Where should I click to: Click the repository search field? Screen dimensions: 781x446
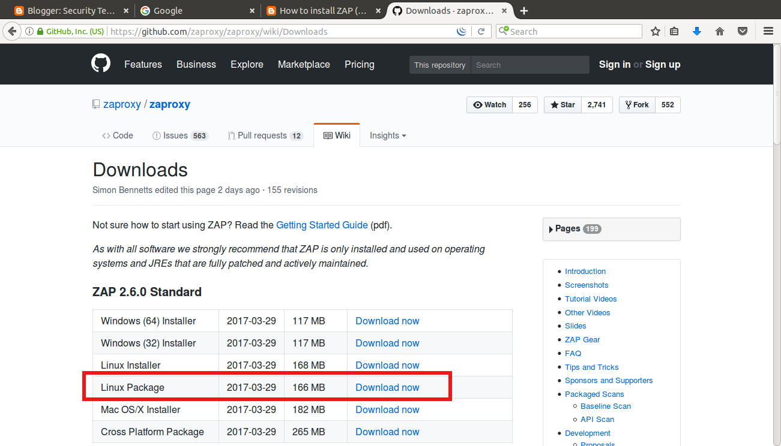point(530,65)
